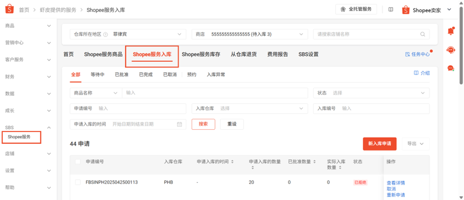Open the 介绍 link
Screen dimensions: 464x200
[422, 73]
